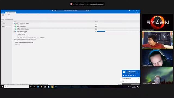174x98 pixels.
Task: Collapse TeamViewer panel using side arrow
Action: (x=121, y=79)
